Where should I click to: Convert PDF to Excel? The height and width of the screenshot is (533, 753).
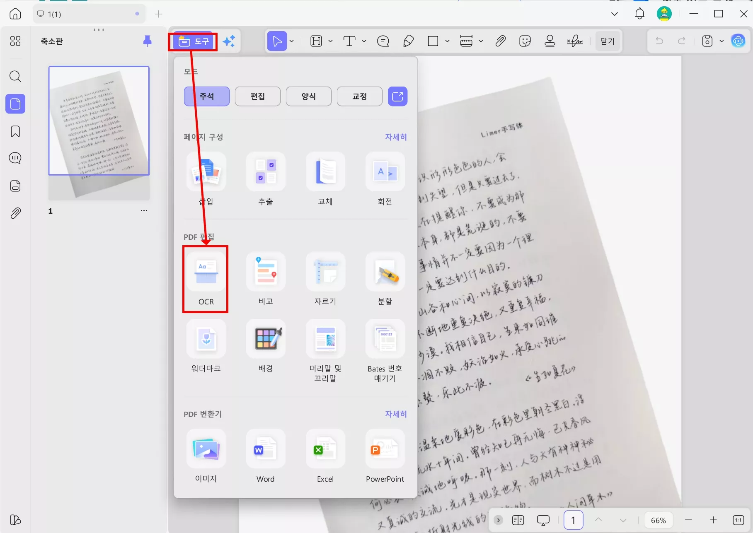325,456
